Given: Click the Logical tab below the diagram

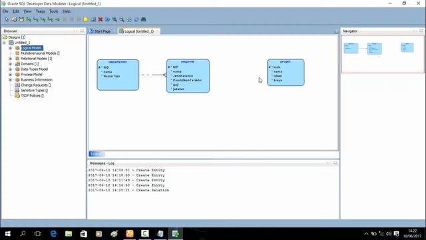Looking at the screenshot, I should point(96,154).
